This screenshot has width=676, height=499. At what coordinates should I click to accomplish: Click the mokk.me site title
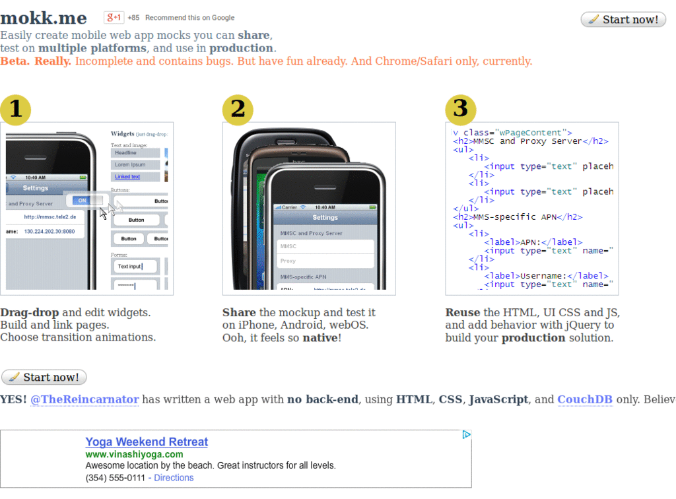tap(44, 18)
